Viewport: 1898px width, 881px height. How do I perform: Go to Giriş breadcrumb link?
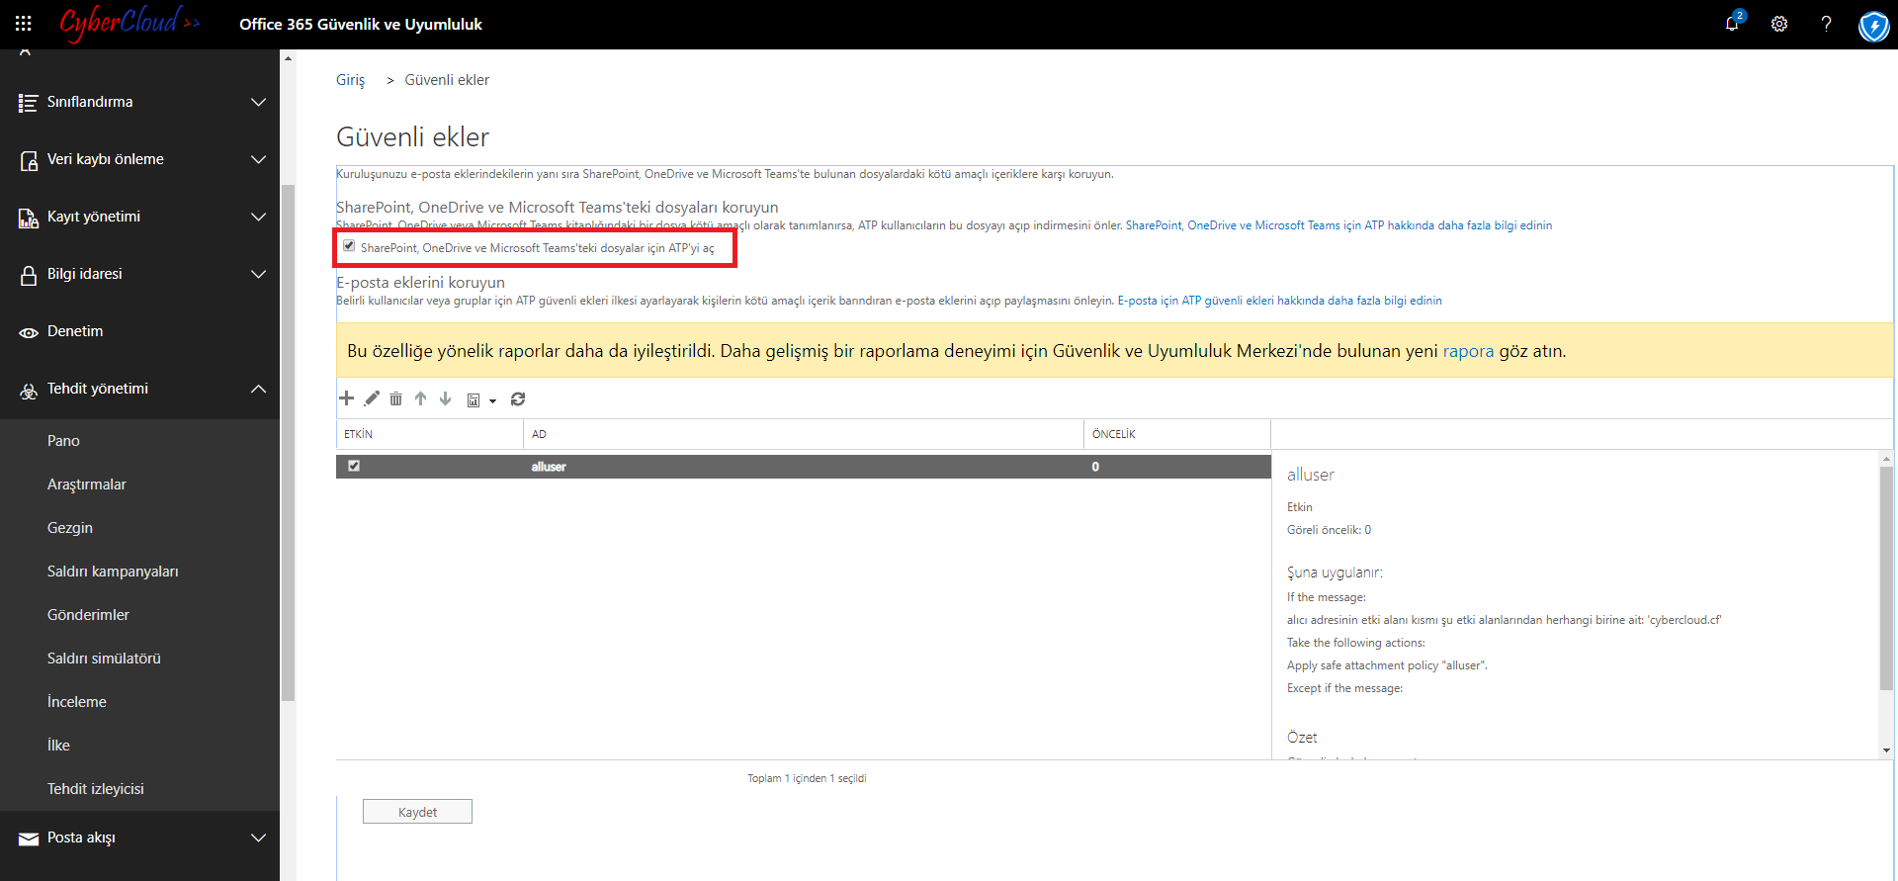click(x=350, y=80)
